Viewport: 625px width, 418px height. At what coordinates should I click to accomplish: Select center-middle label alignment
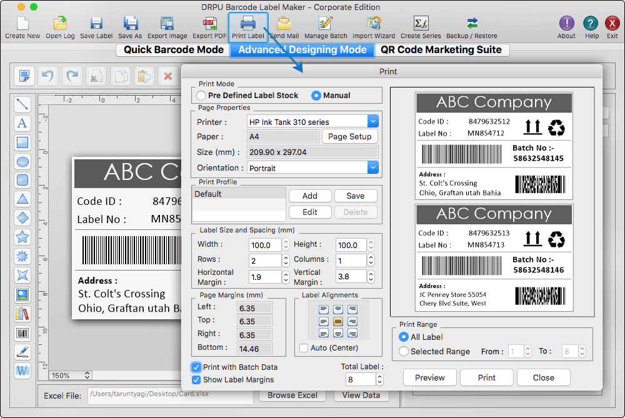click(338, 321)
